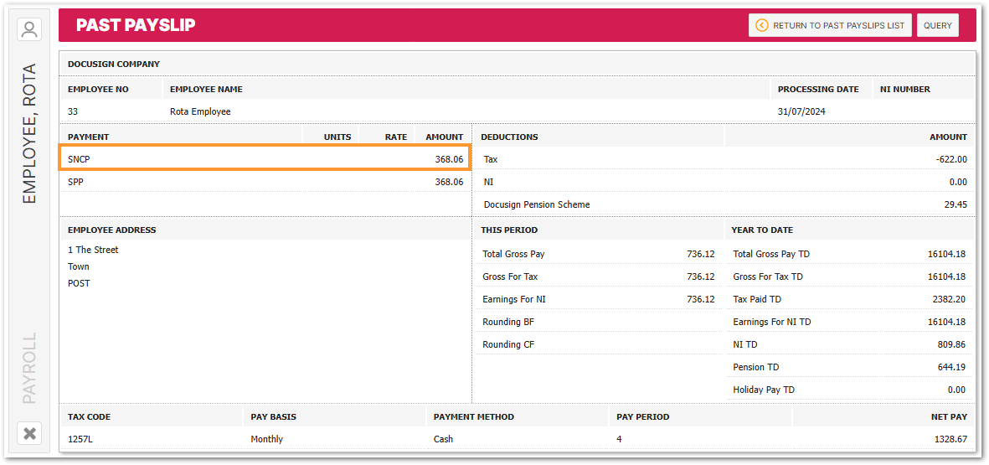Click the Gross For Tax label this period

[510, 277]
